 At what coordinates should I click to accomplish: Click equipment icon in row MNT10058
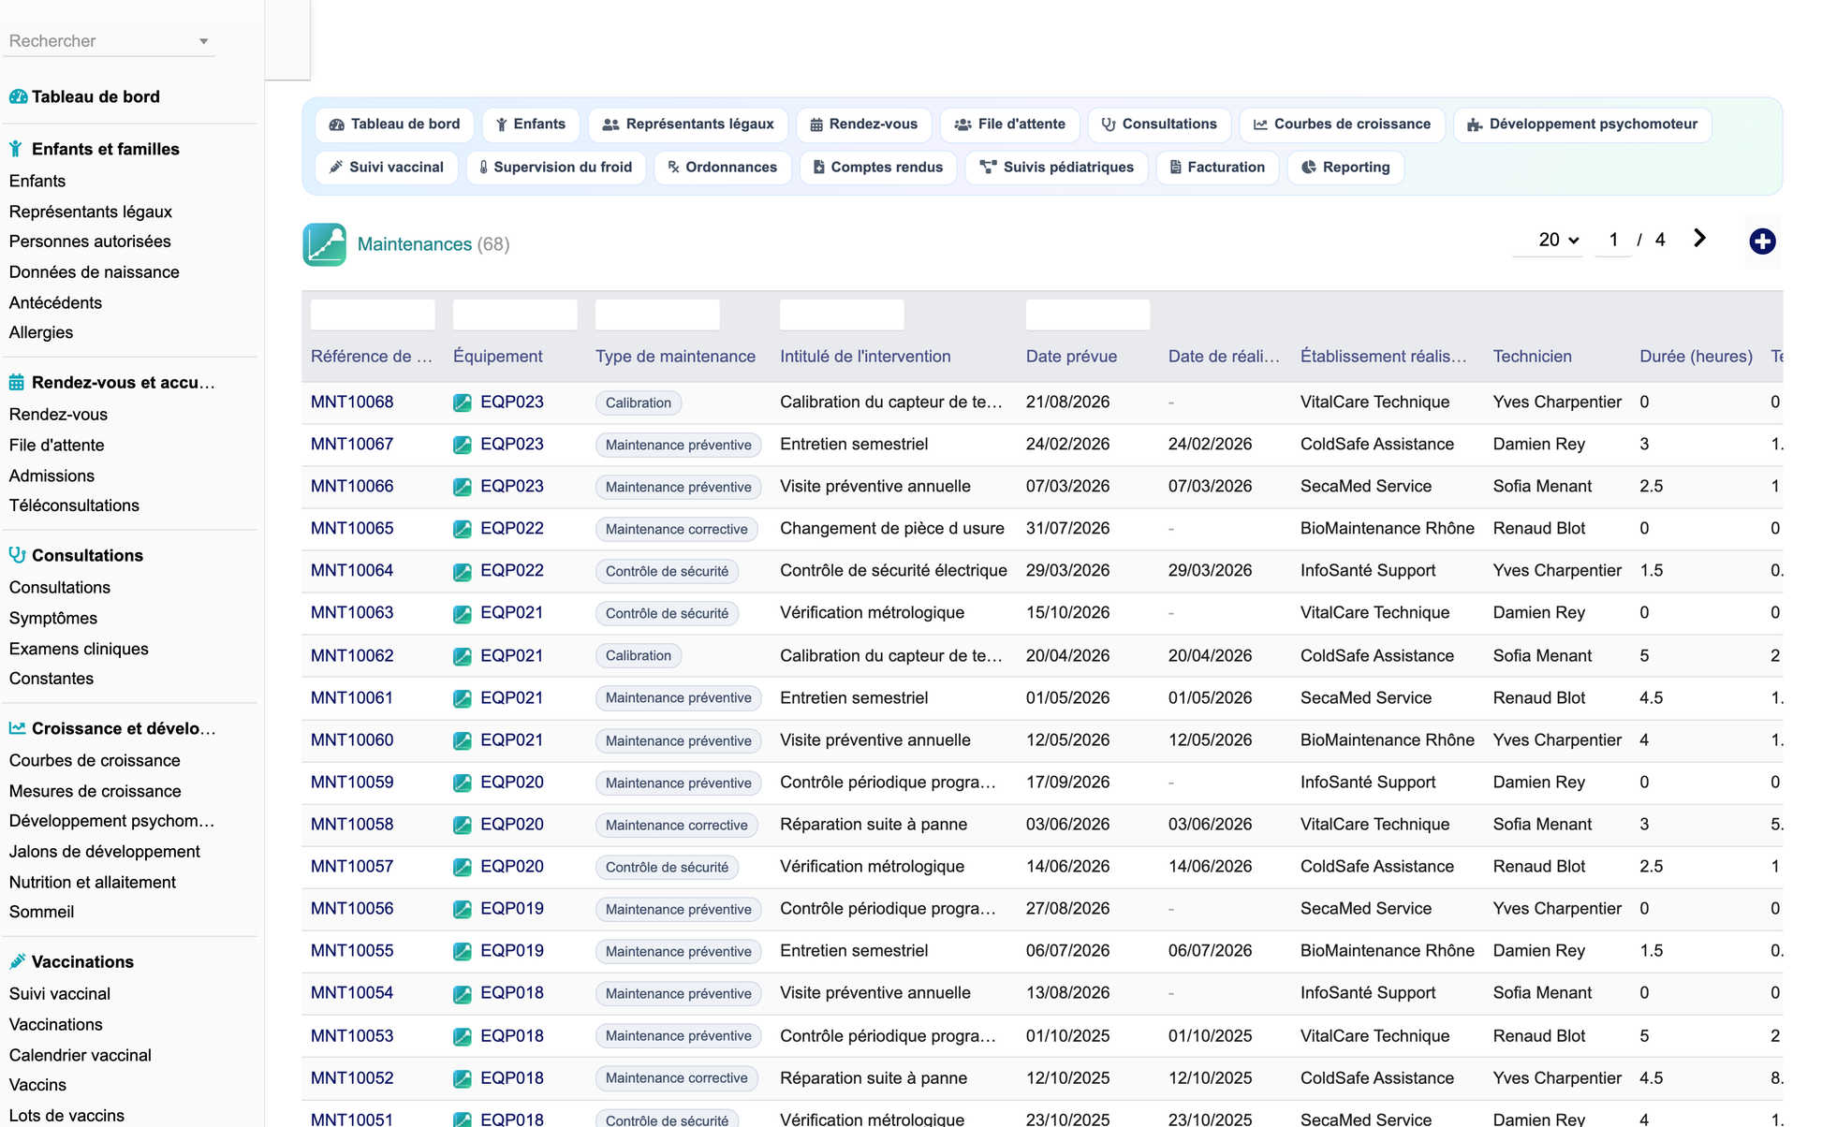pyautogui.click(x=463, y=825)
